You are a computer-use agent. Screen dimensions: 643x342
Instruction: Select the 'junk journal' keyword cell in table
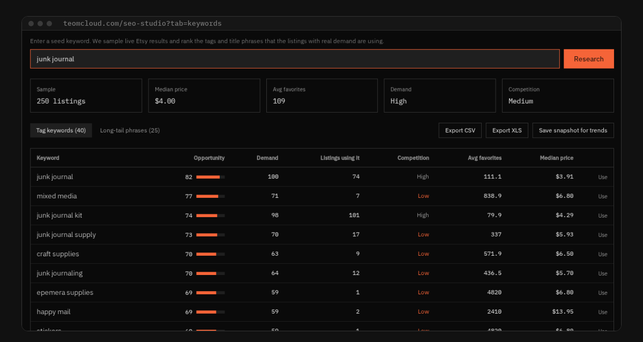point(55,177)
